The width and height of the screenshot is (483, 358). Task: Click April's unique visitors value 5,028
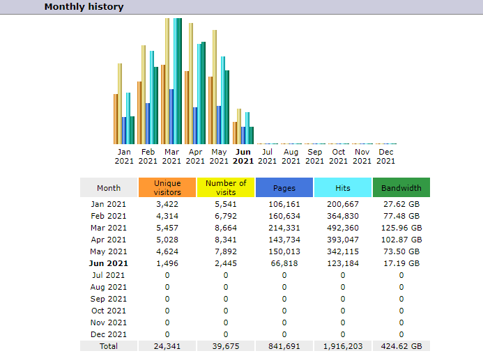click(167, 240)
